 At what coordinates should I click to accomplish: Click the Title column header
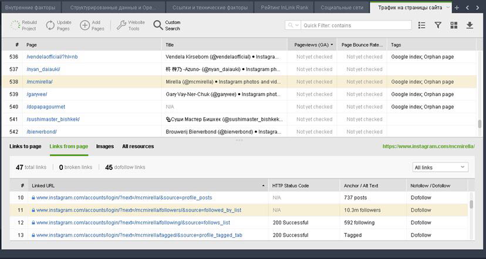coord(225,45)
